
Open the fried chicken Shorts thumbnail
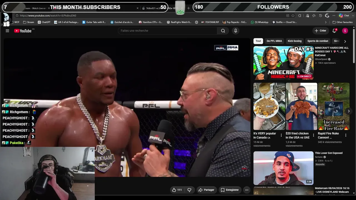301,106
